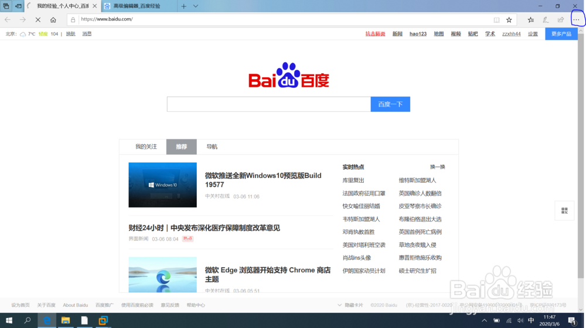586x328 pixels.
Task: Open taskbar search magnifier icon
Action: [x=28, y=320]
